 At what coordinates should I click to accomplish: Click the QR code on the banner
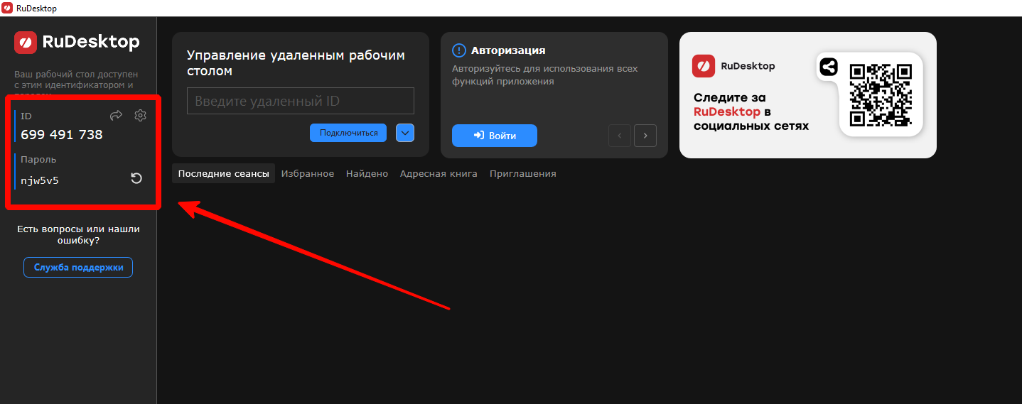point(881,94)
